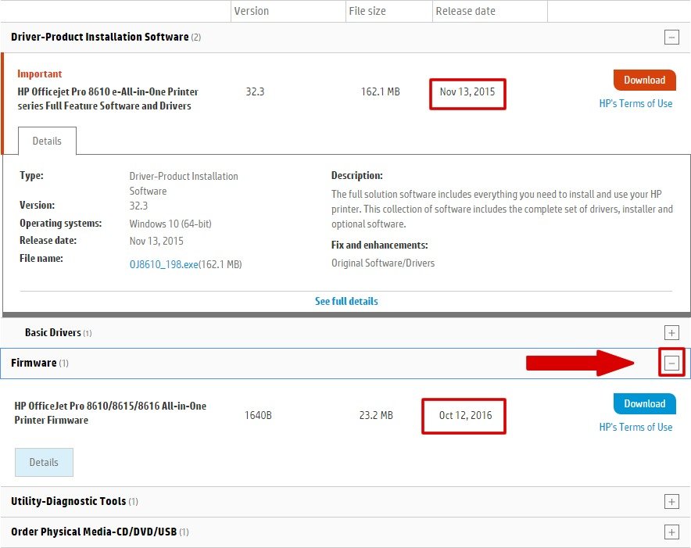Collapse Firmware section via minus icon
This screenshot has width=691, height=548.
pos(671,363)
